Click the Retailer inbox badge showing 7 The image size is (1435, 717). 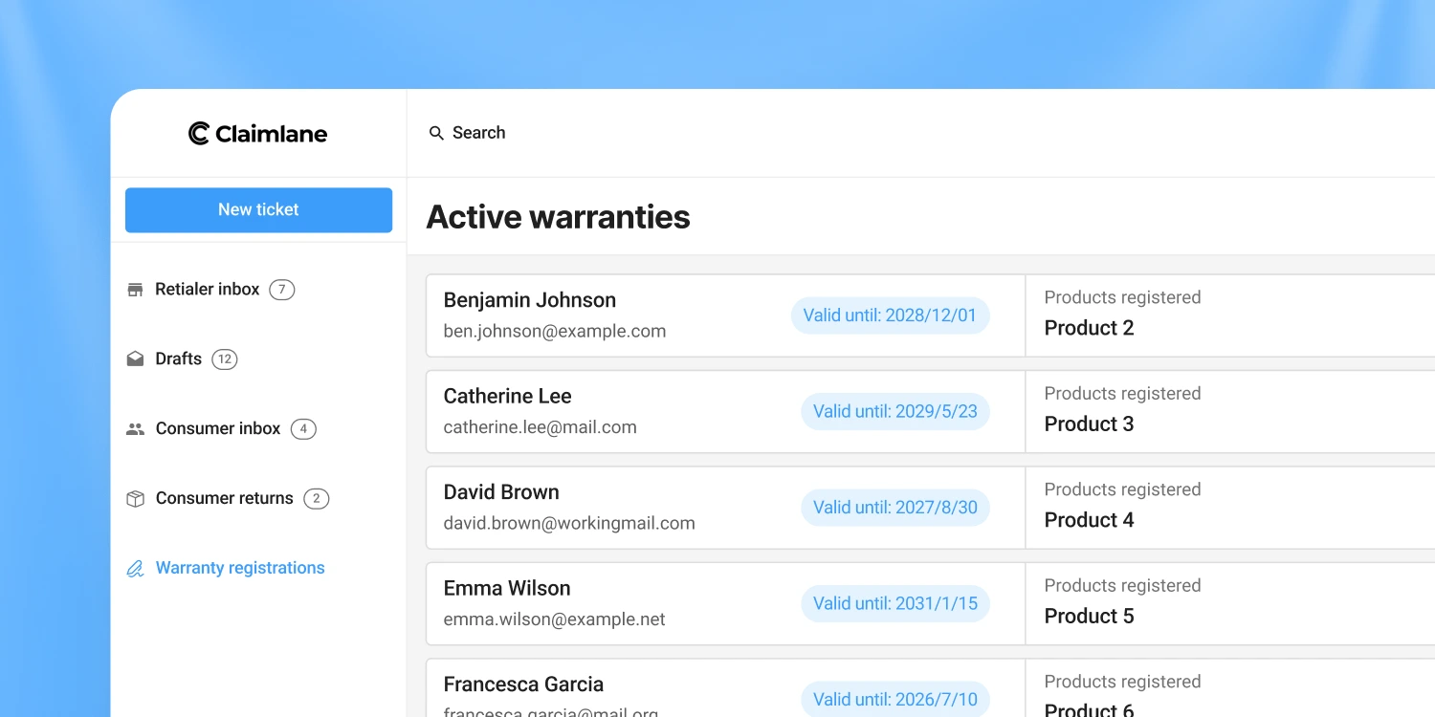point(281,289)
